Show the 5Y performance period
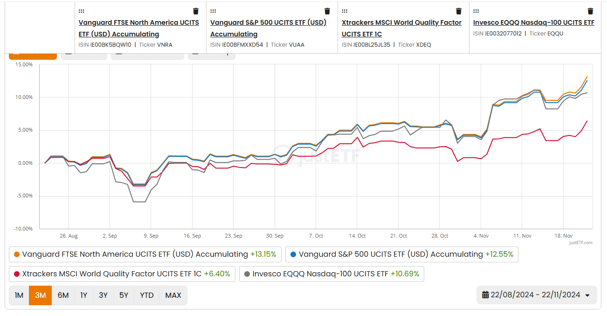607x316 pixels. (x=124, y=295)
